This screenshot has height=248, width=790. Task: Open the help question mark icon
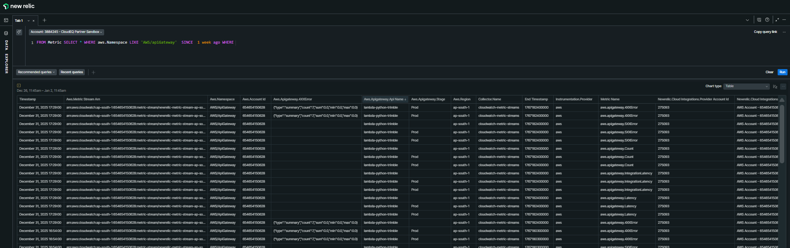tap(767, 20)
